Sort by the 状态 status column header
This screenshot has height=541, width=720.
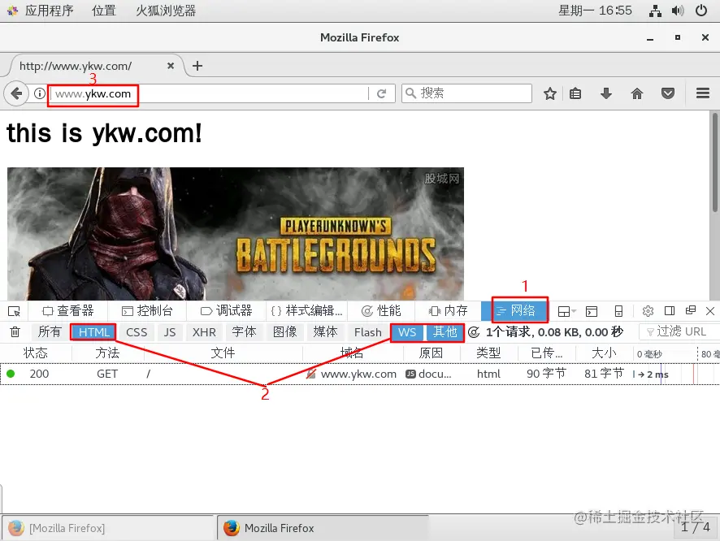pos(36,353)
